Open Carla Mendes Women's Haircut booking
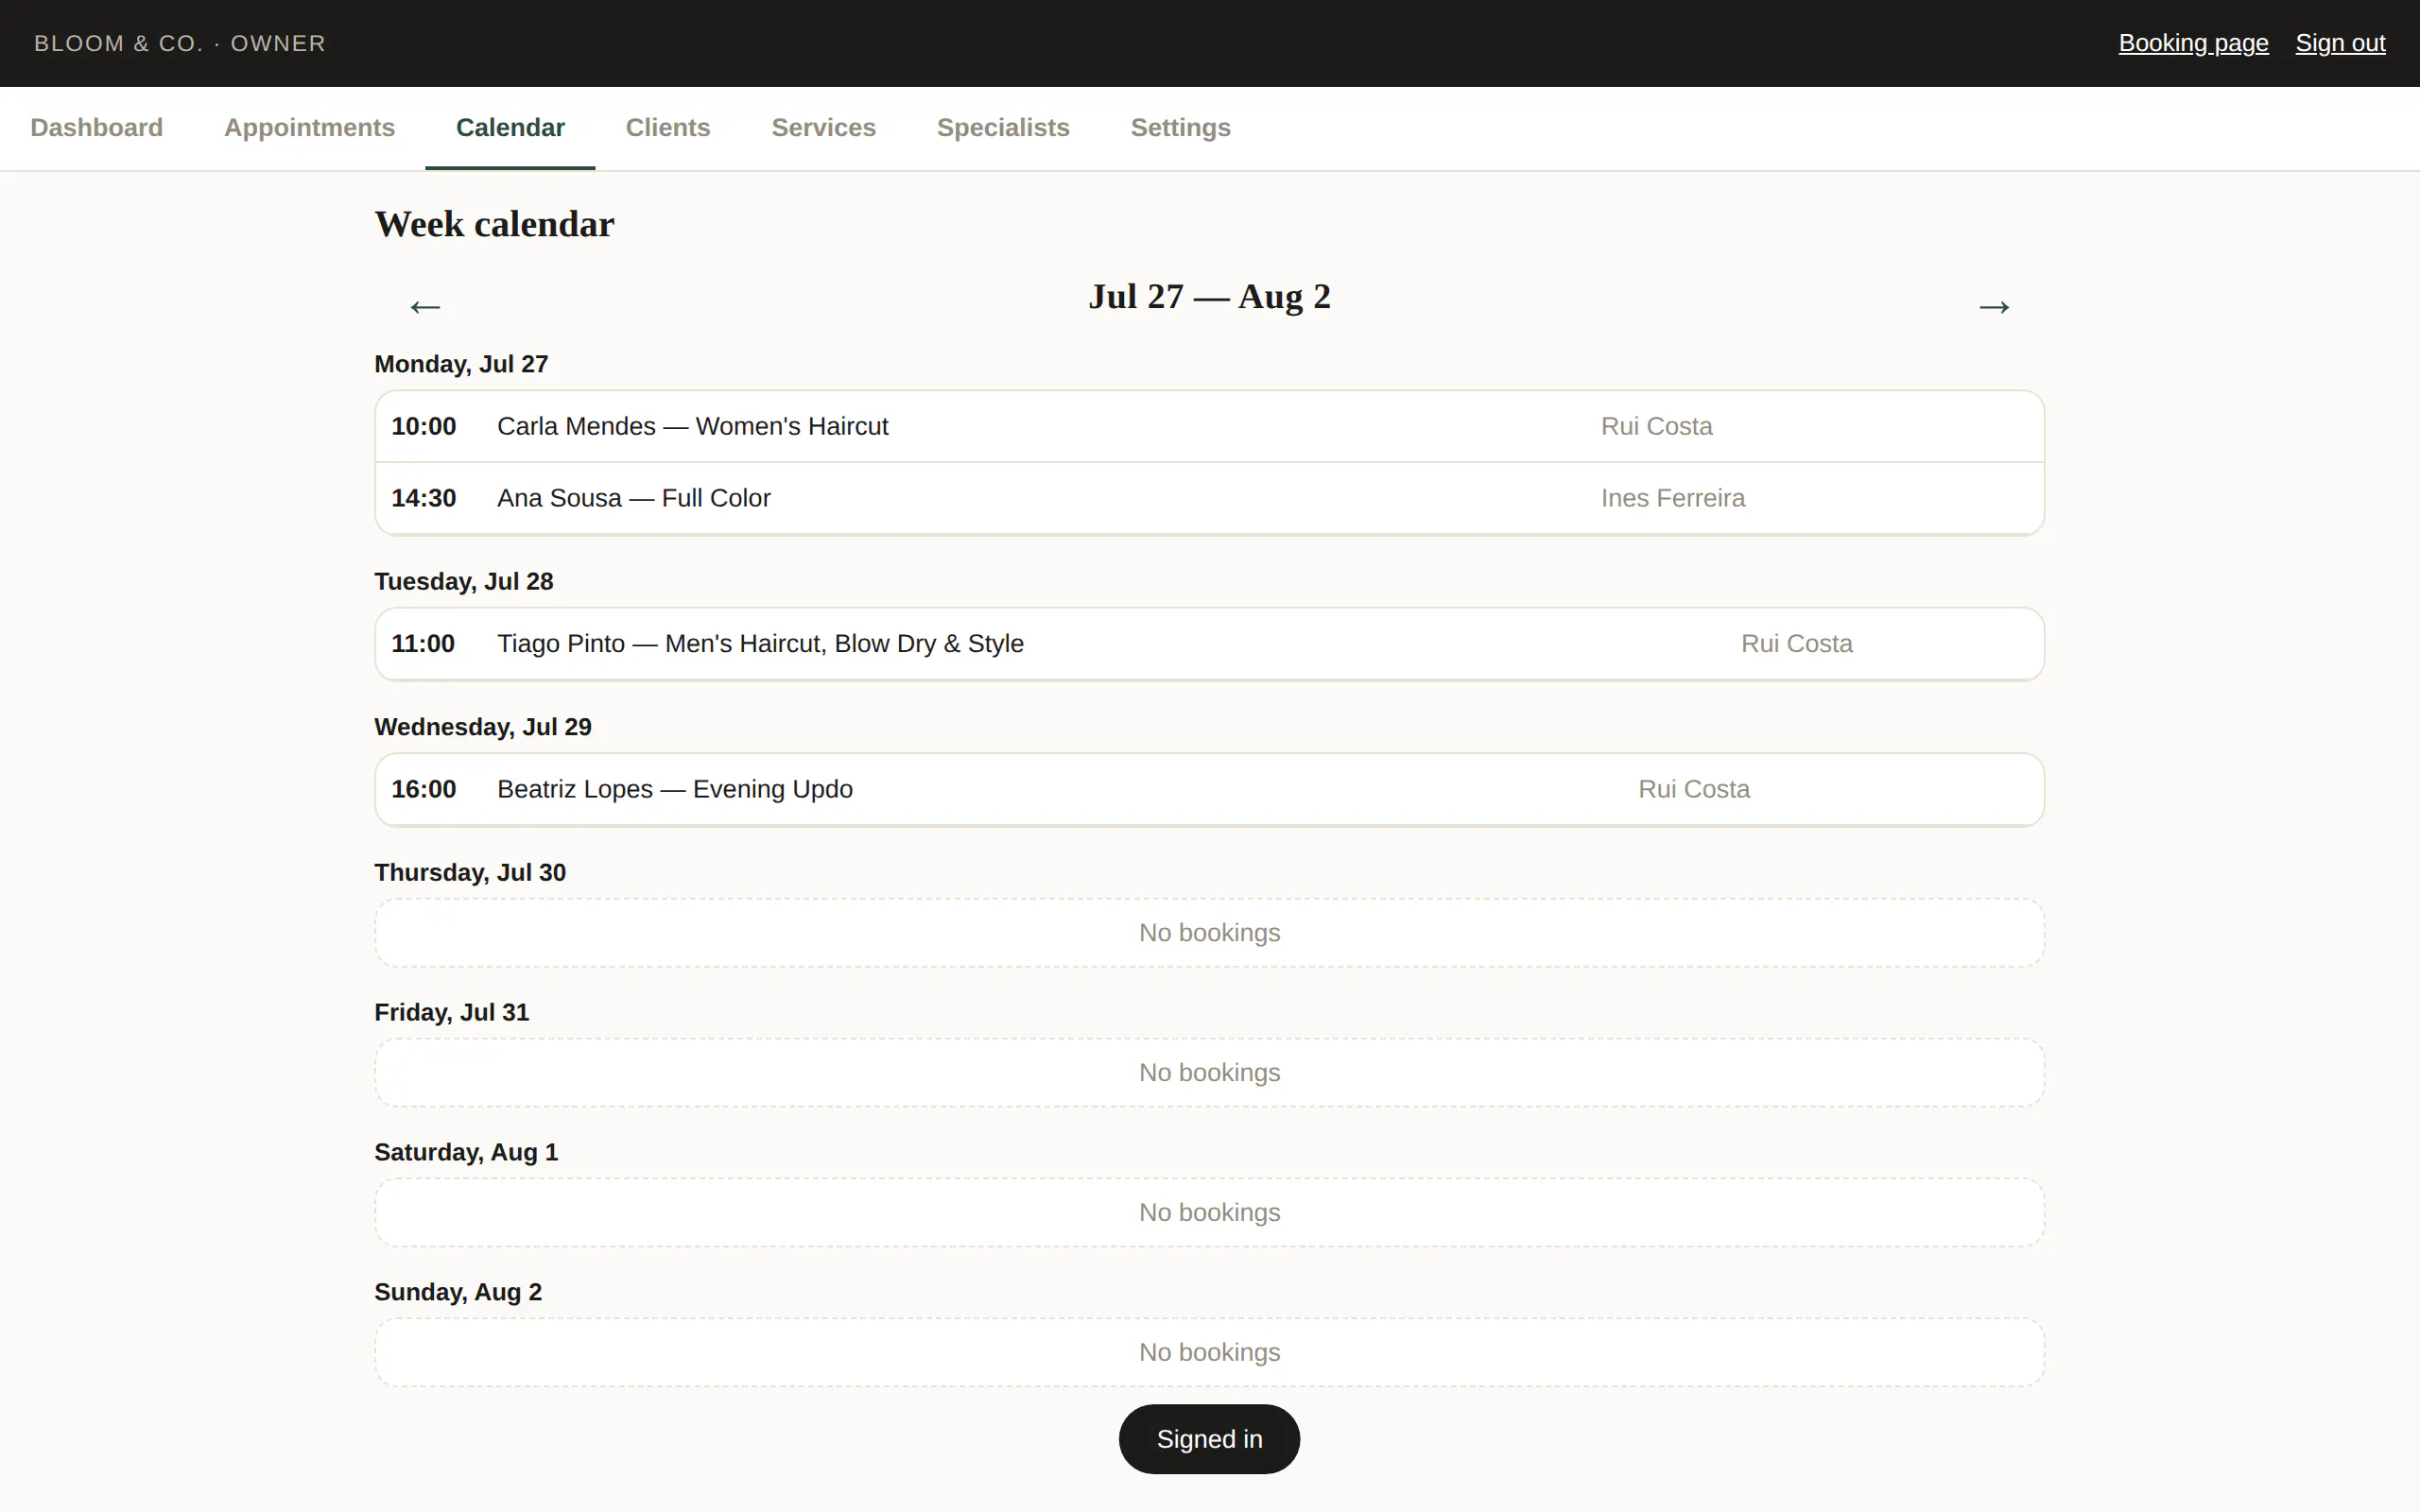Viewport: 2420px width, 1512px height. pos(1209,426)
